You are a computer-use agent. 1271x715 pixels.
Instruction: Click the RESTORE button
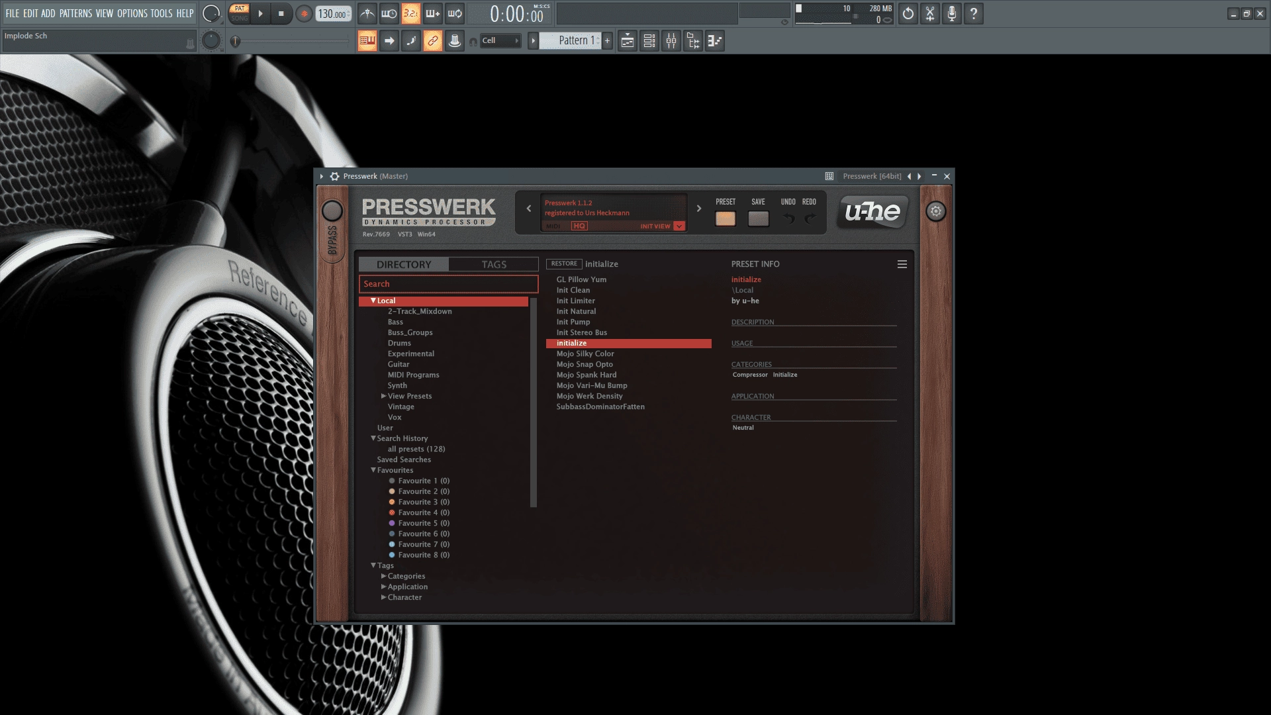click(564, 263)
